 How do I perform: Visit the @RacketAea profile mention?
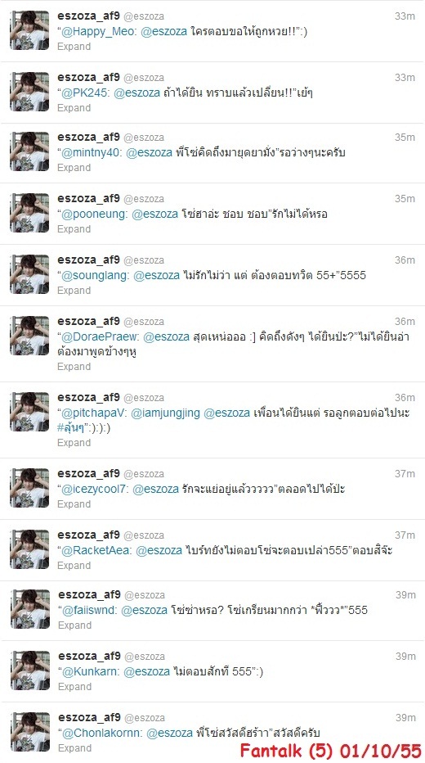pyautogui.click(x=97, y=550)
